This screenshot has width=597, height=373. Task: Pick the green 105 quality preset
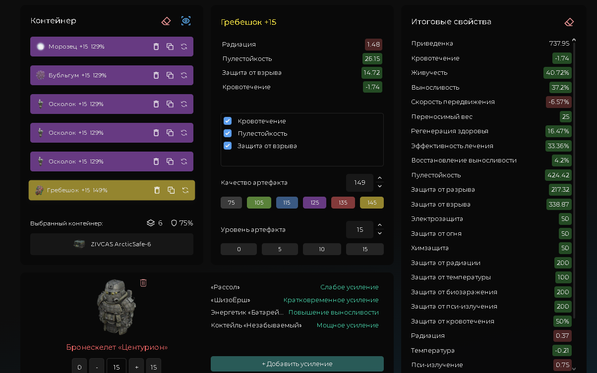[x=259, y=203]
